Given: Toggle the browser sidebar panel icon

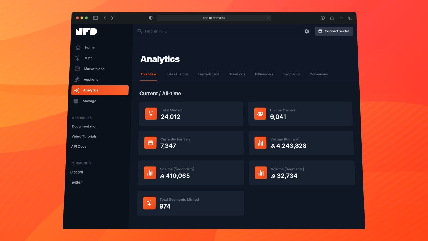Looking at the screenshot, I should pyautogui.click(x=96, y=18).
